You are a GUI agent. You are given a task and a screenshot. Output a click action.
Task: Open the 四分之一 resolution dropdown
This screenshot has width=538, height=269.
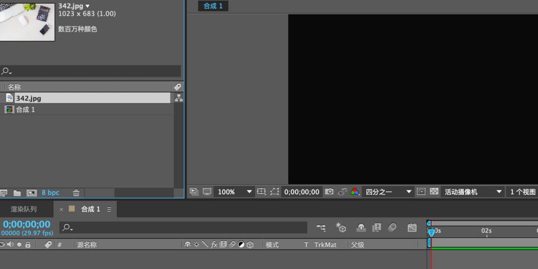click(x=388, y=192)
